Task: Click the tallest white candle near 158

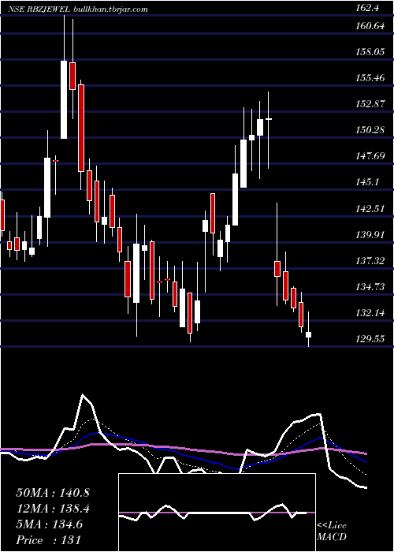Action: (x=64, y=99)
